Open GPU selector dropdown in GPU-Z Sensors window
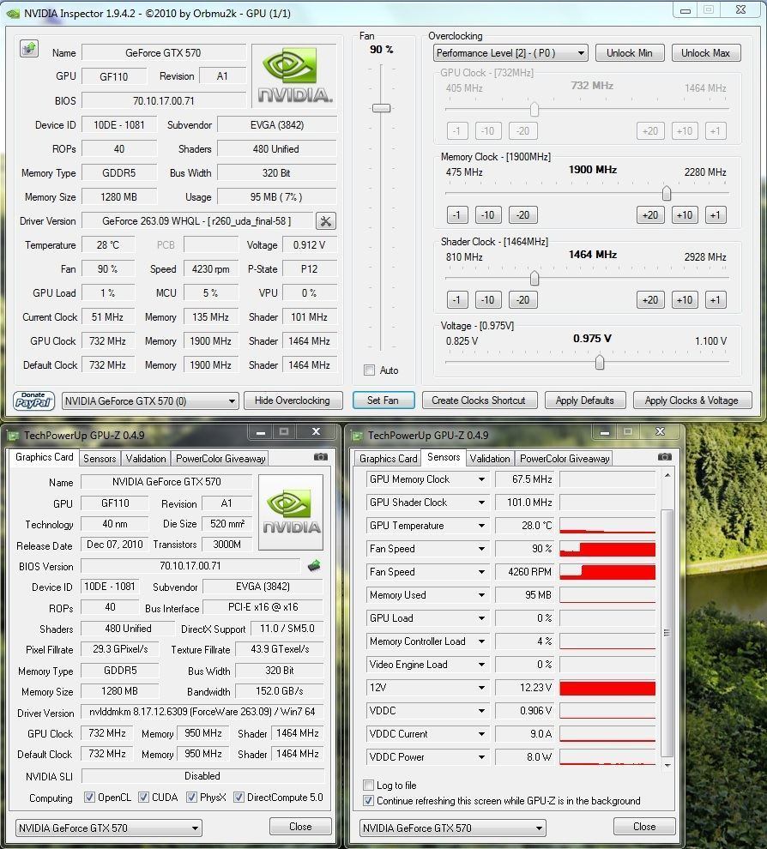Image resolution: width=767 pixels, height=849 pixels. click(452, 828)
